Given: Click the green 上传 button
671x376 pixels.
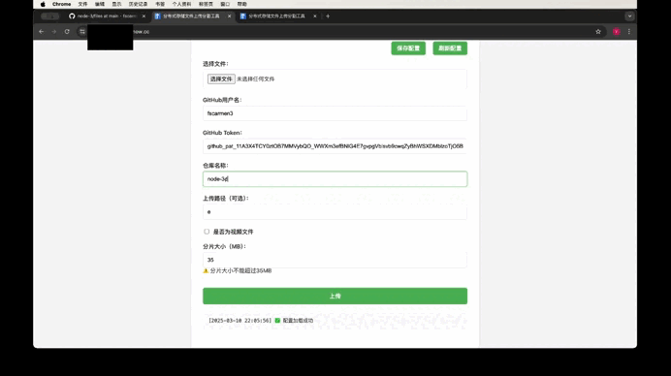Looking at the screenshot, I should coord(335,296).
